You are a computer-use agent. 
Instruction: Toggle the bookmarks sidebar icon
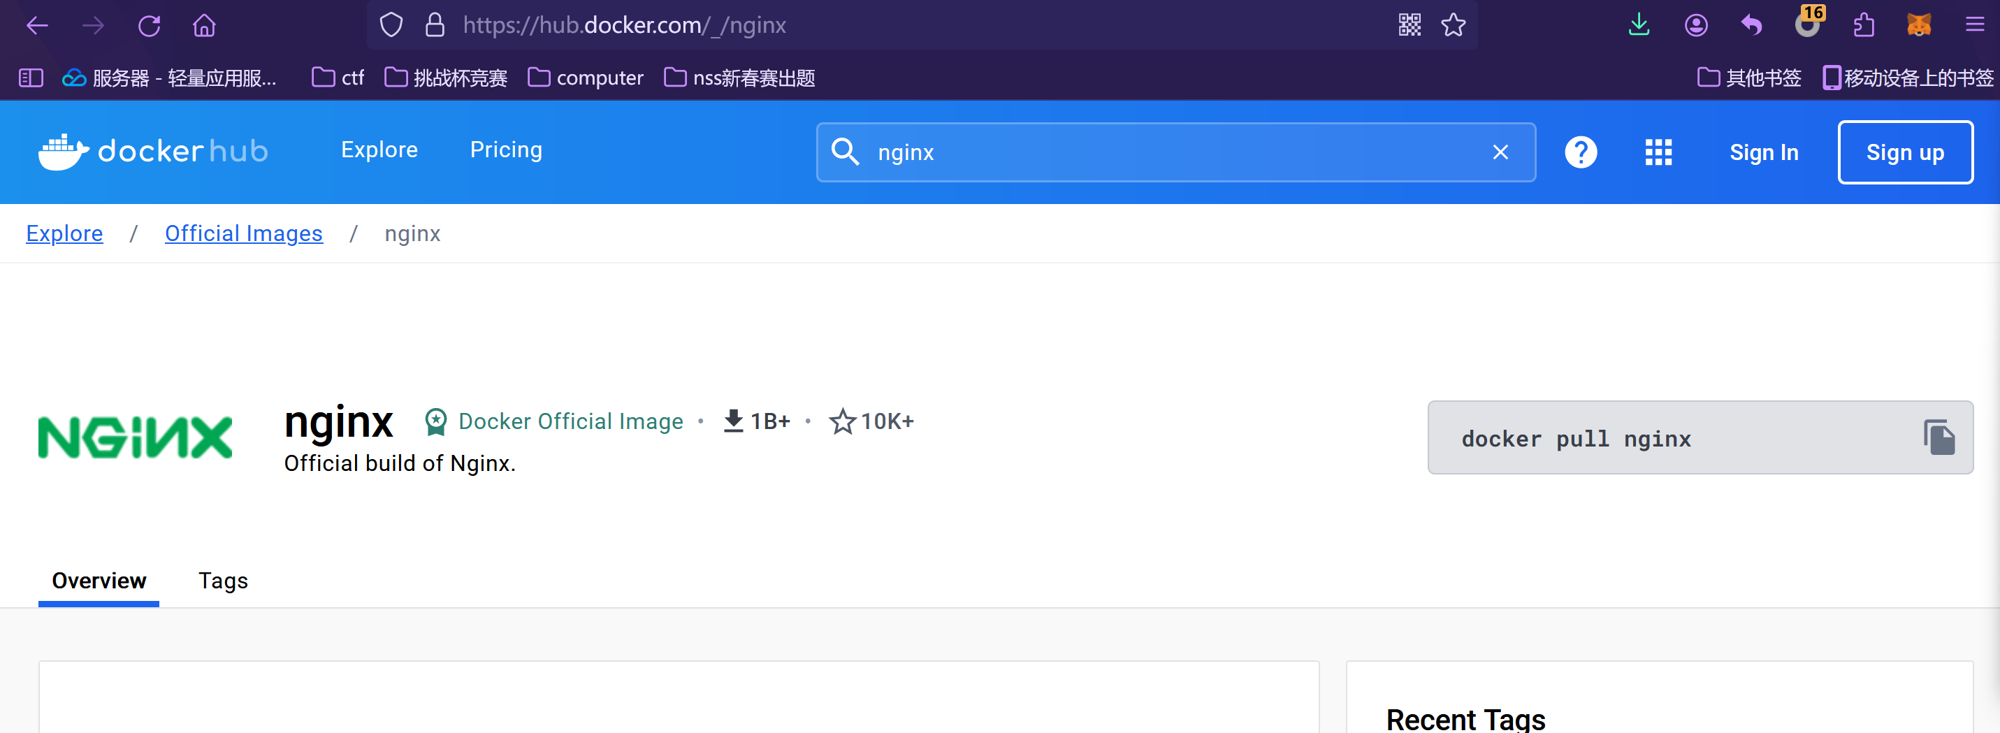click(x=31, y=78)
